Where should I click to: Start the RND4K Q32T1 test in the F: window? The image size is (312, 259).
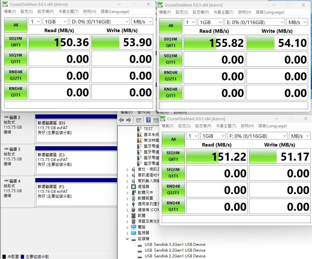173,190
